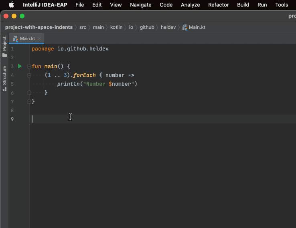
Task: Open the View menu
Action: (x=116, y=5)
